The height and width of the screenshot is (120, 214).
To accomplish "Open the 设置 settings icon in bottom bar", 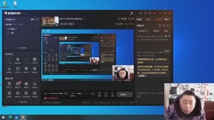I will (x=112, y=93).
